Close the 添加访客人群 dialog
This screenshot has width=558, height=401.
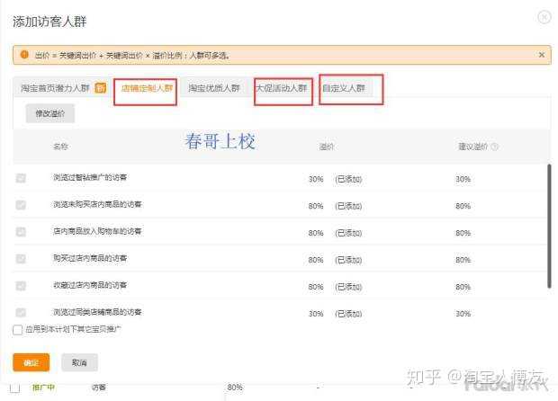point(544,17)
